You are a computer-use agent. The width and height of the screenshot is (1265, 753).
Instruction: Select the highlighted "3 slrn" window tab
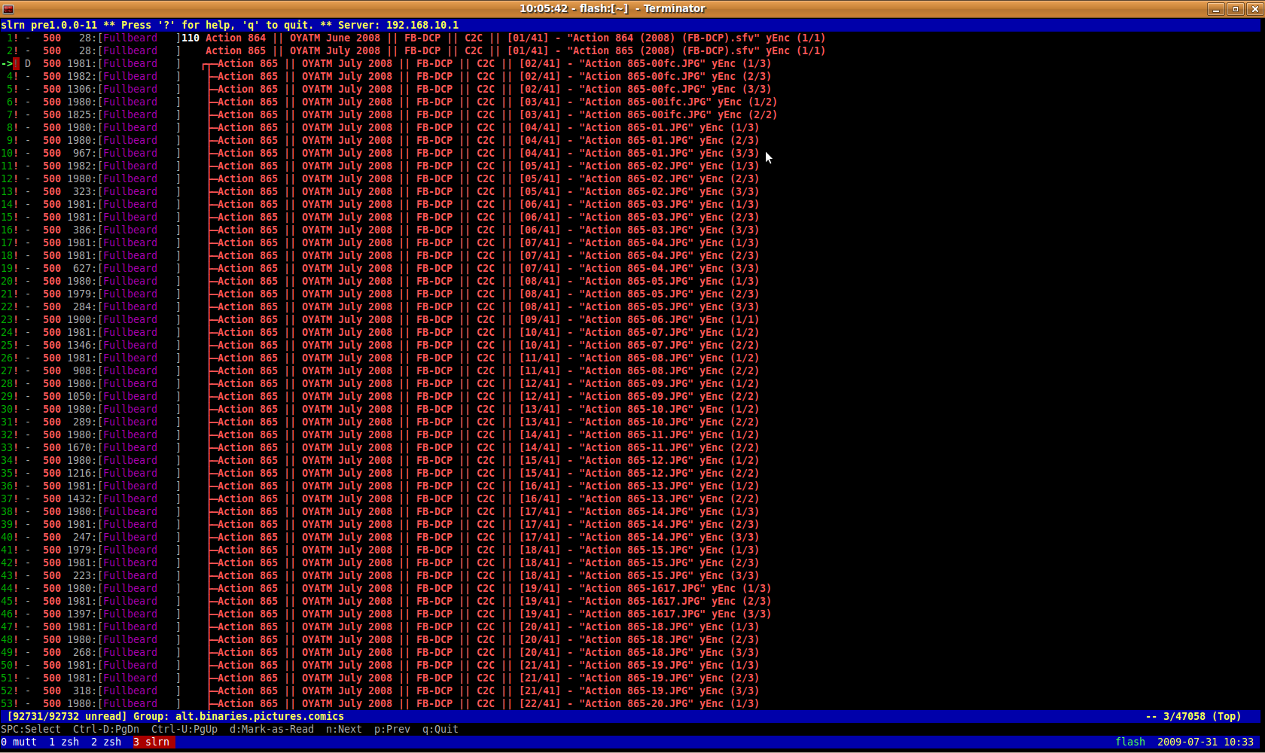click(x=154, y=742)
